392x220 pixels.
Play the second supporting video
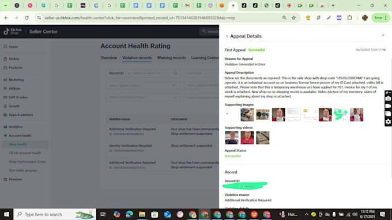[x=247, y=138]
